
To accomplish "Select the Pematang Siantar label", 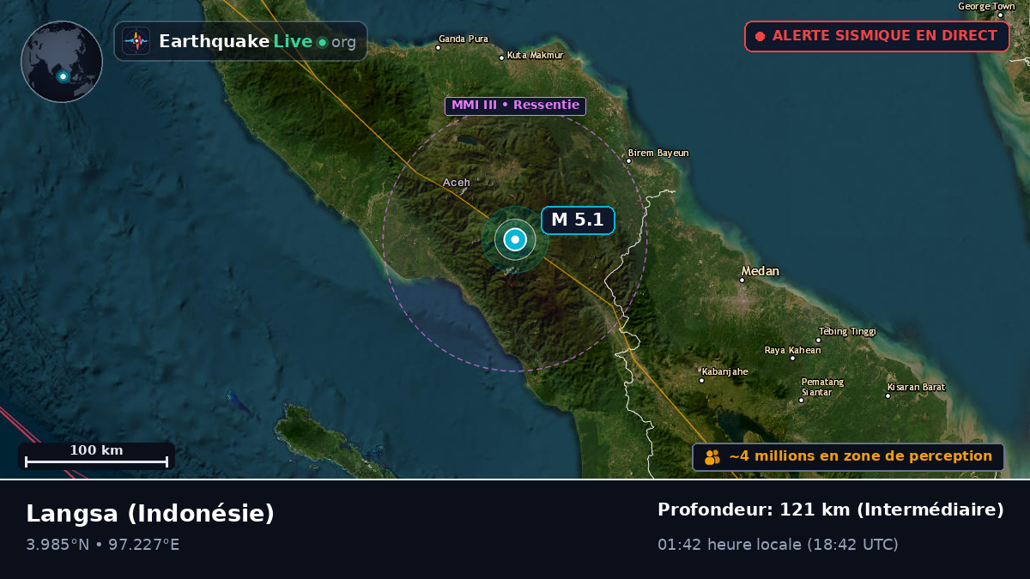I will click(x=822, y=387).
